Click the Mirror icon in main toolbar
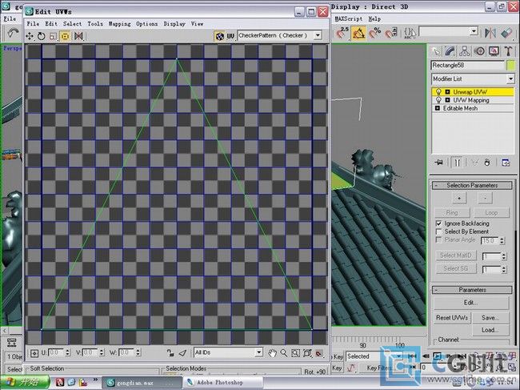Image resolution: width=520 pixels, height=390 pixels. pos(490,33)
